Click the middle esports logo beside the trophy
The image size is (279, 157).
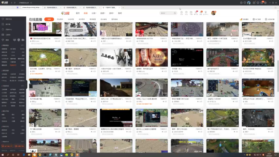point(19,40)
